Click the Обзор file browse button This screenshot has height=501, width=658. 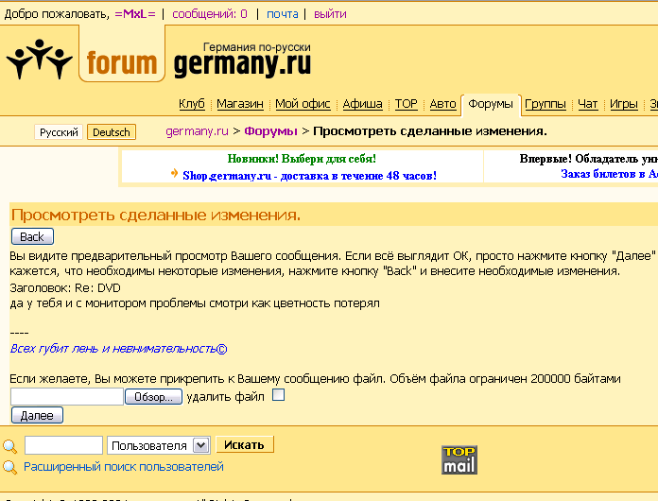(155, 397)
